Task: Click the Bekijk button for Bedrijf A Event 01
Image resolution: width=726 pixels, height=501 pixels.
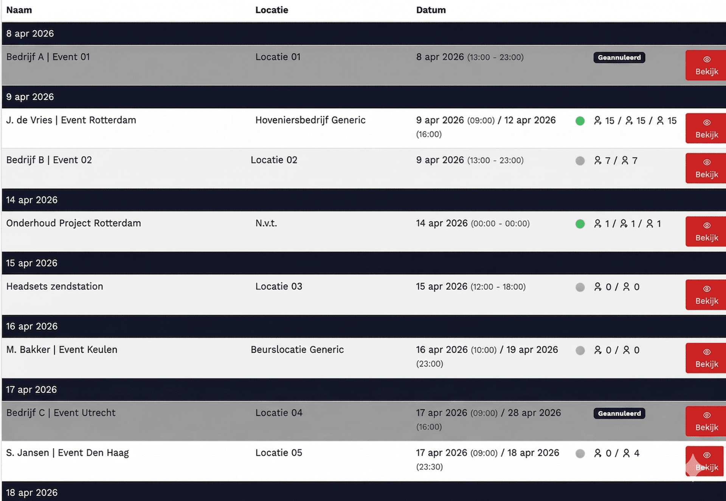Action: click(x=706, y=65)
